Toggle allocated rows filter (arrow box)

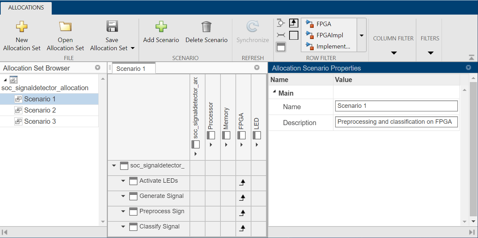click(x=294, y=23)
